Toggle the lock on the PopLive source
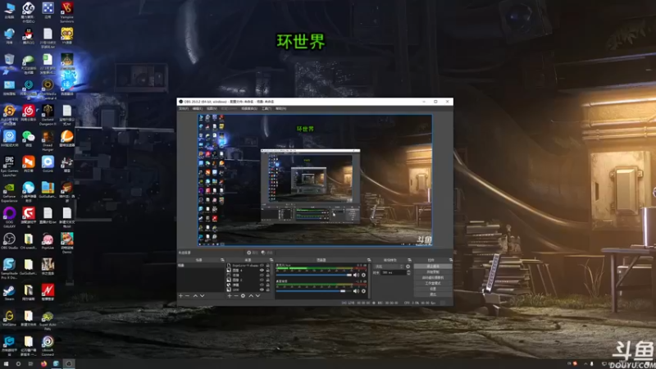The width and height of the screenshot is (656, 369). click(x=268, y=265)
